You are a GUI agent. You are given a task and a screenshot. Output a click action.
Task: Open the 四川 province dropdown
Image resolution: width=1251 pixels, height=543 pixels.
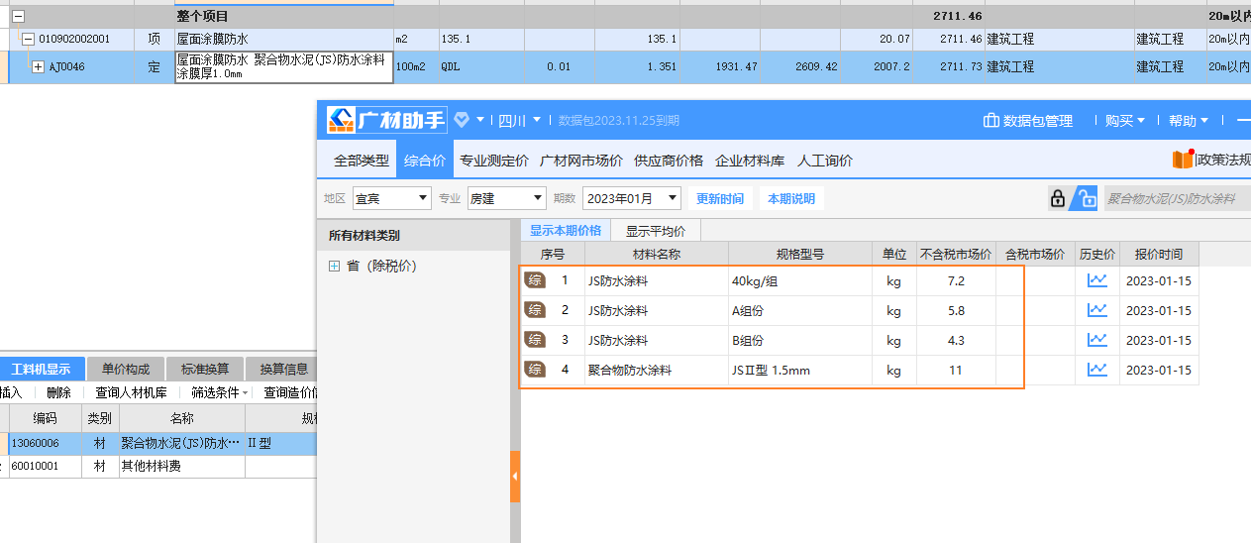tap(519, 120)
